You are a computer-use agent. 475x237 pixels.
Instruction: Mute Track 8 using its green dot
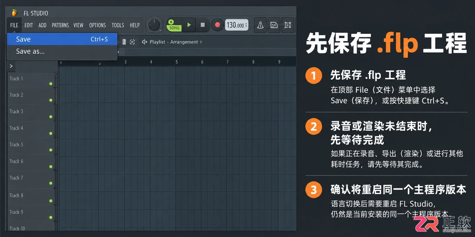click(x=51, y=201)
